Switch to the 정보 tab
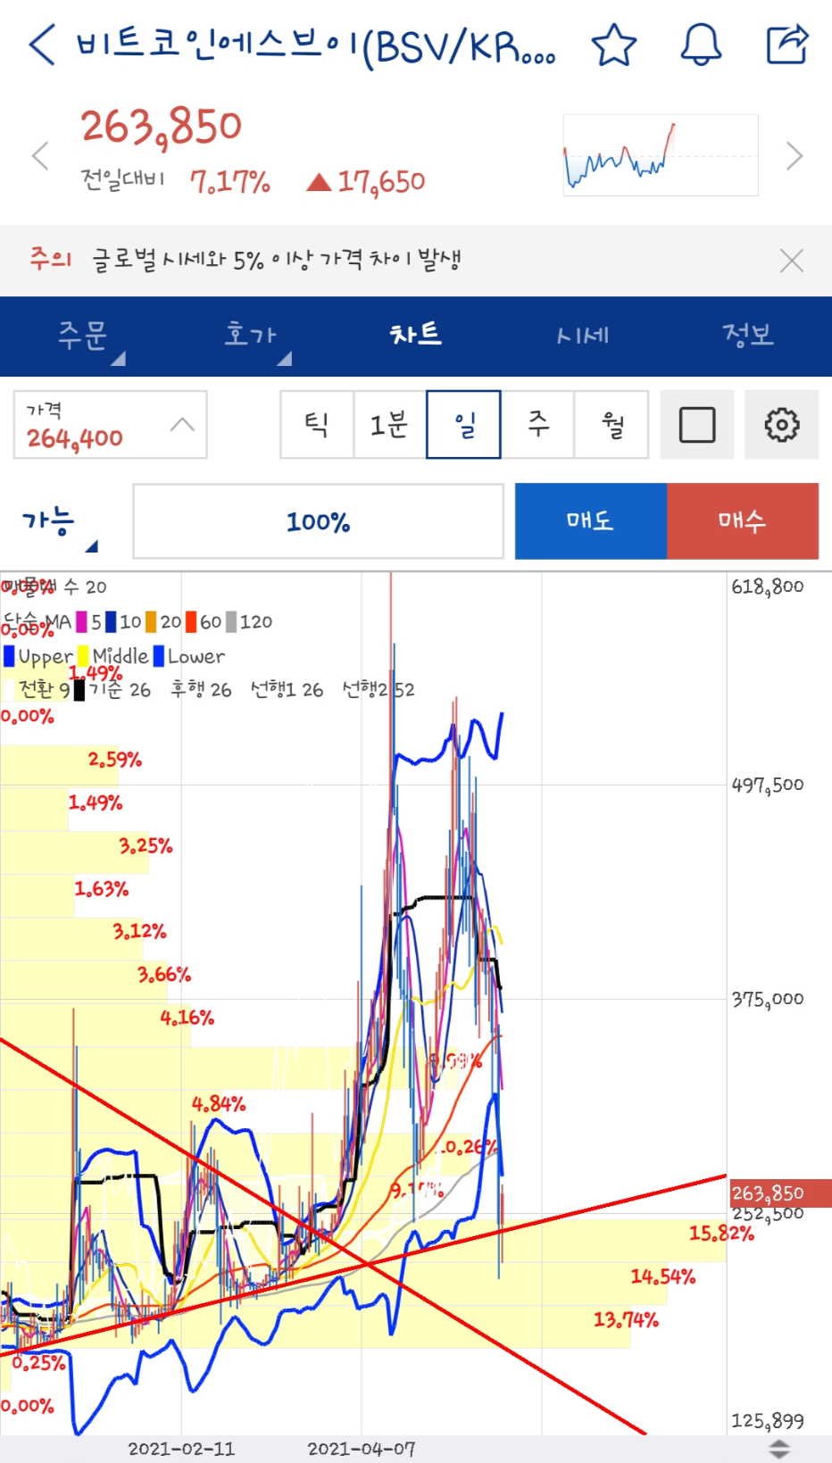 tap(748, 335)
